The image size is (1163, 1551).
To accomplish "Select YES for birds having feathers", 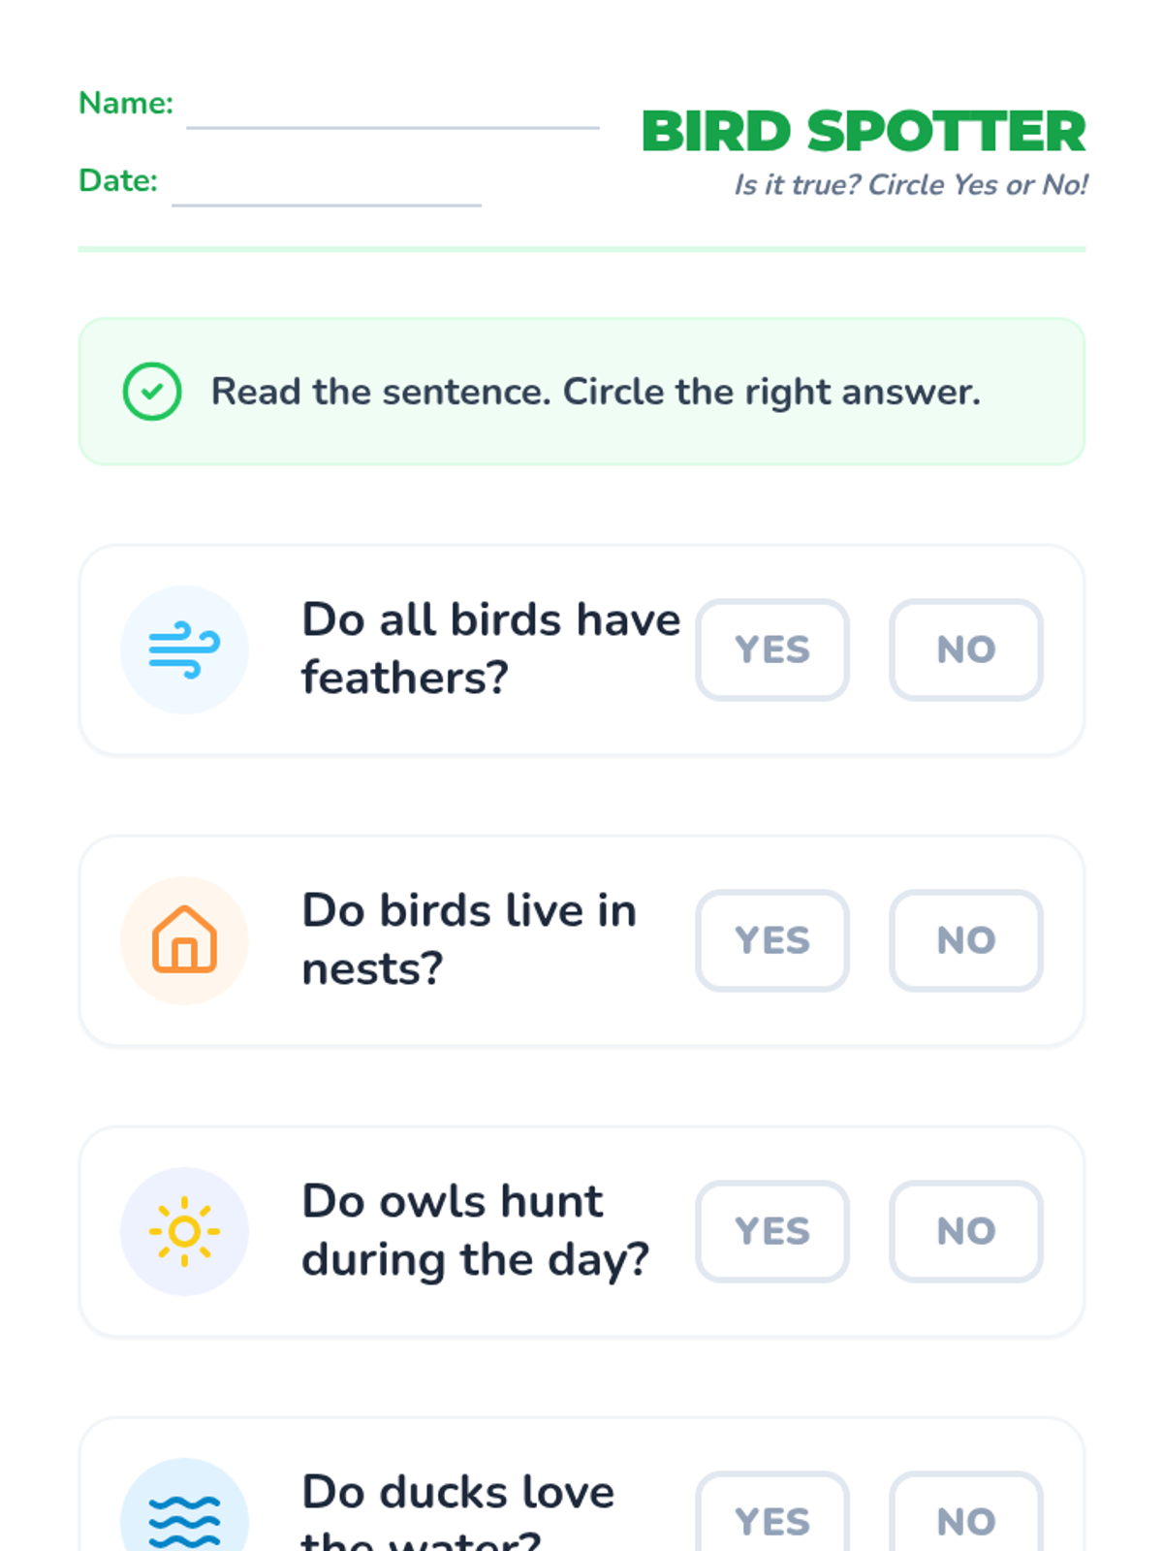I will click(772, 649).
